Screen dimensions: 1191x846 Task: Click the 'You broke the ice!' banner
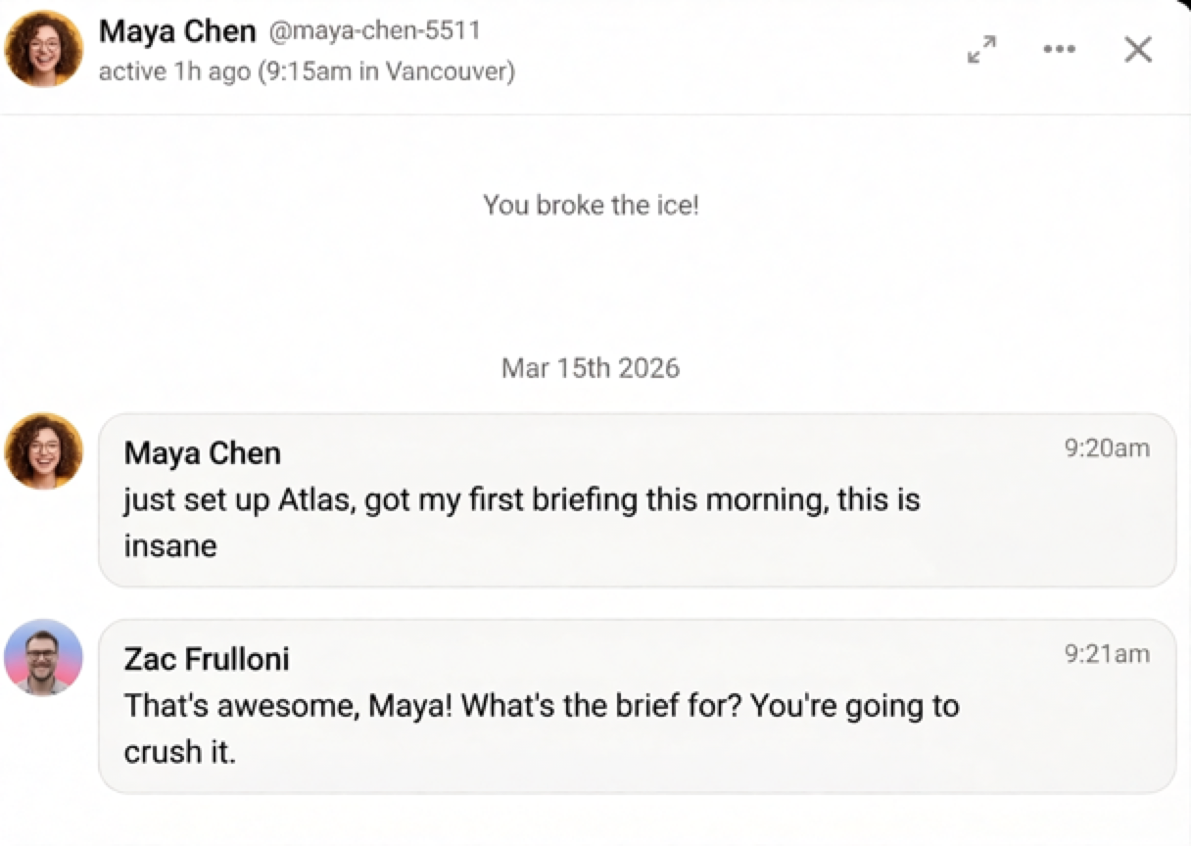[x=590, y=205]
